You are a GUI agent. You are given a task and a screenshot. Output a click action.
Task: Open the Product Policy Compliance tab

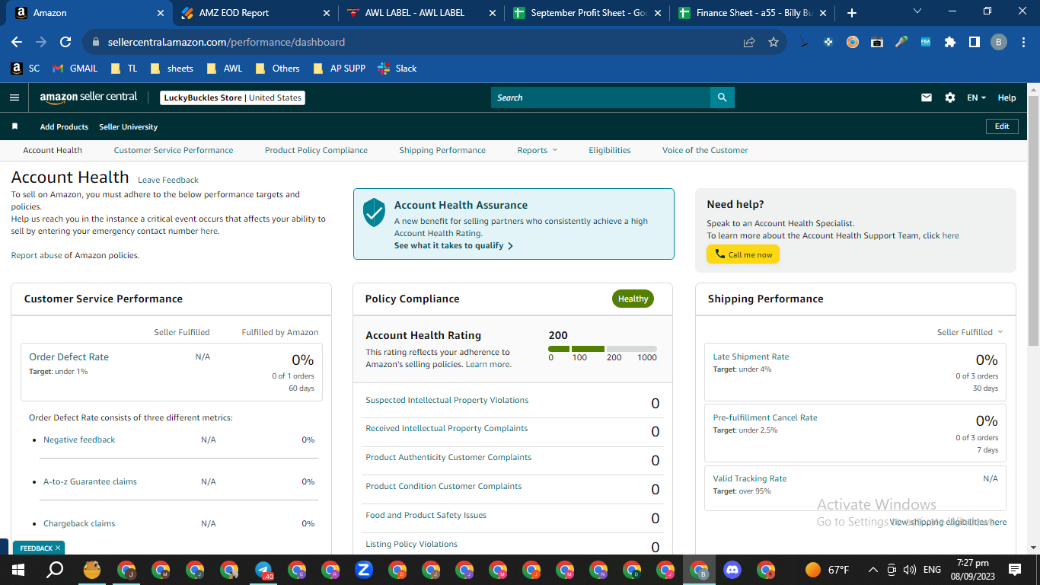point(316,150)
